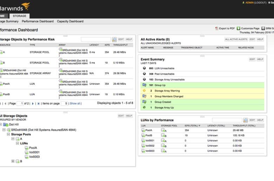274x181 pixels.
Task: Click the 105.18 KB throughput value
Action: tap(239, 135)
